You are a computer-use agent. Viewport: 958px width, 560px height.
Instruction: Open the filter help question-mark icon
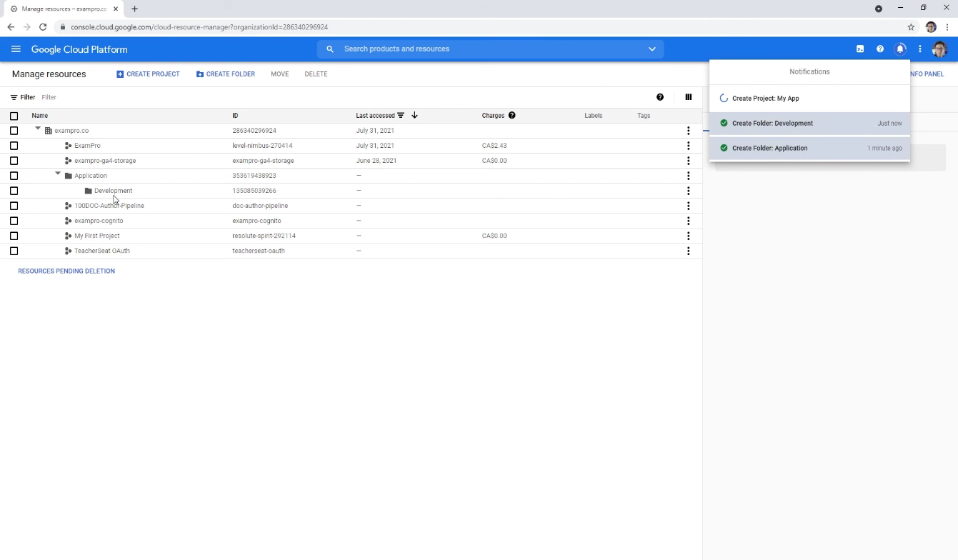pos(660,97)
